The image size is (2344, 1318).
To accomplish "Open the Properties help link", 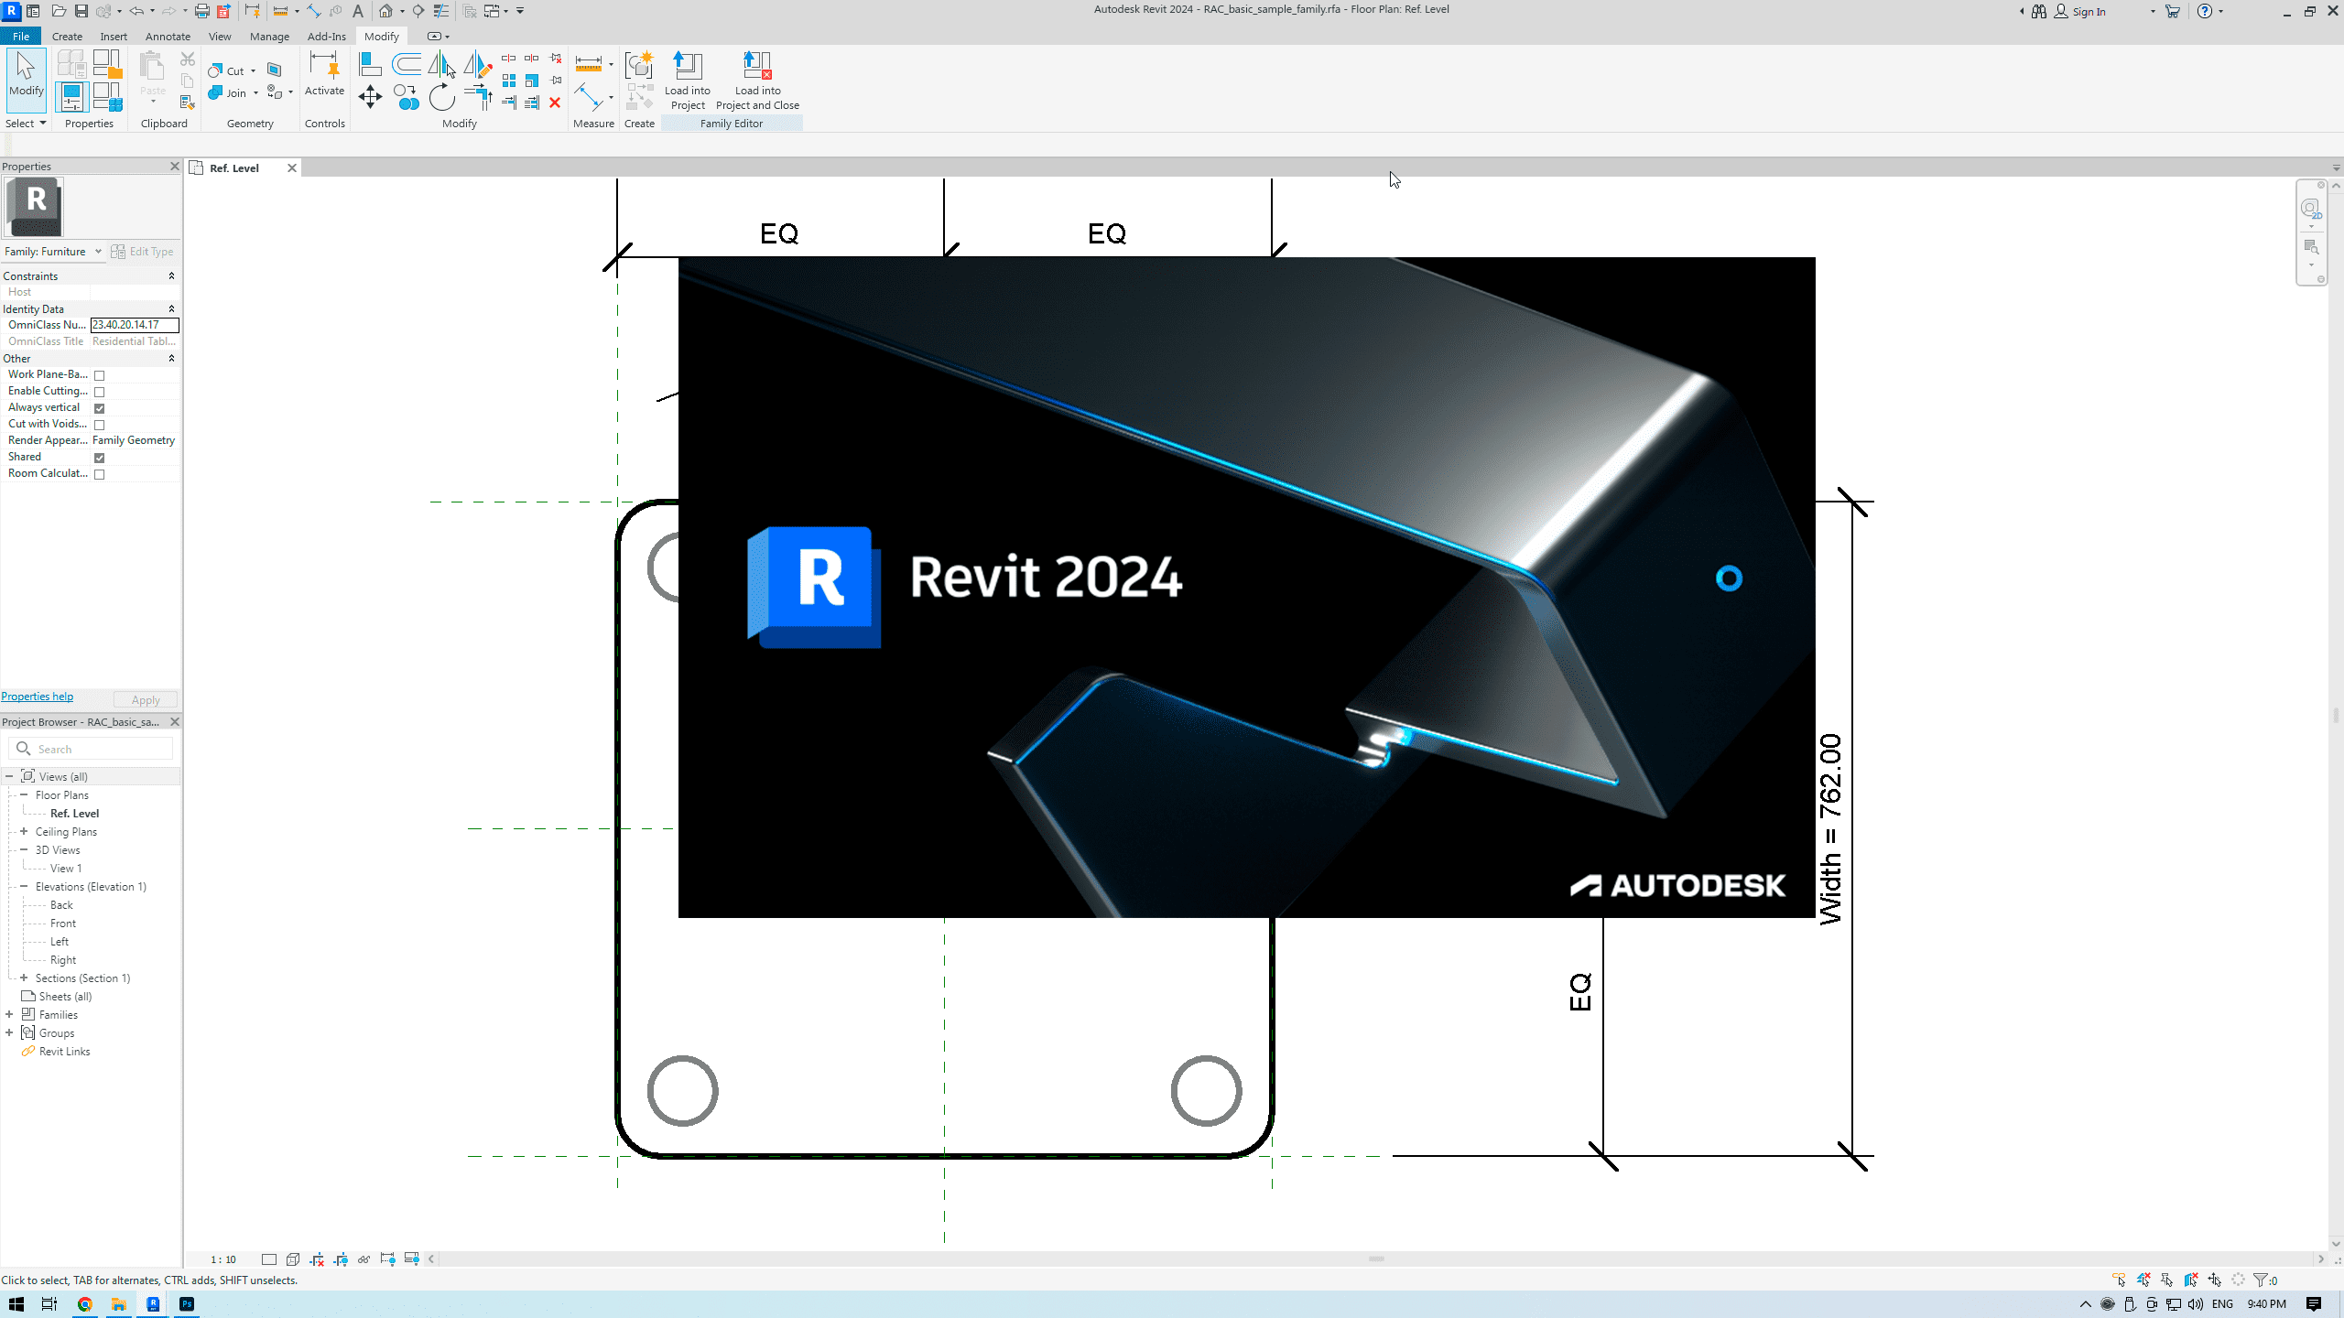I will point(38,697).
